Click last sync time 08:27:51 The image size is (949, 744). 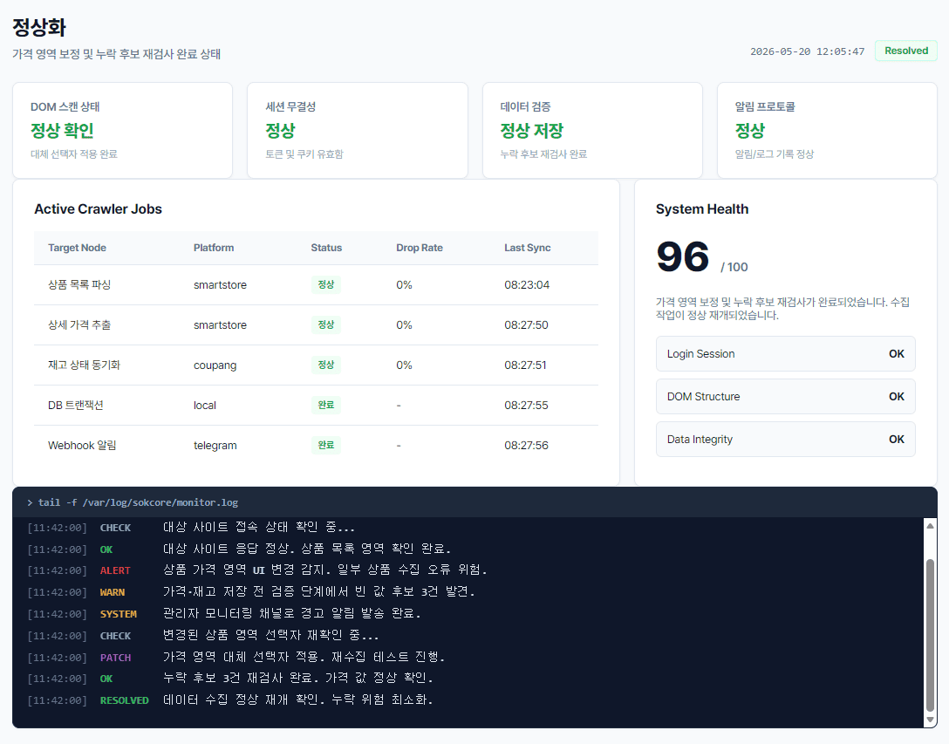(525, 365)
